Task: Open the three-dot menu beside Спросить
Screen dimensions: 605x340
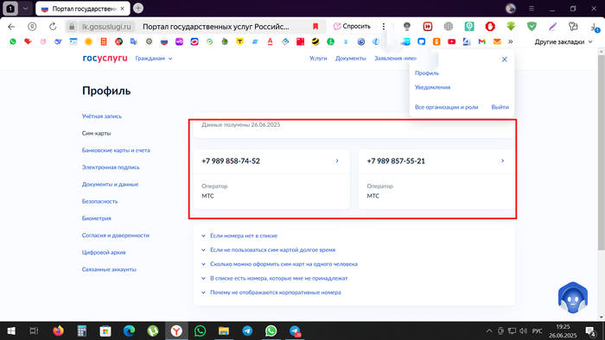Action: (x=384, y=27)
